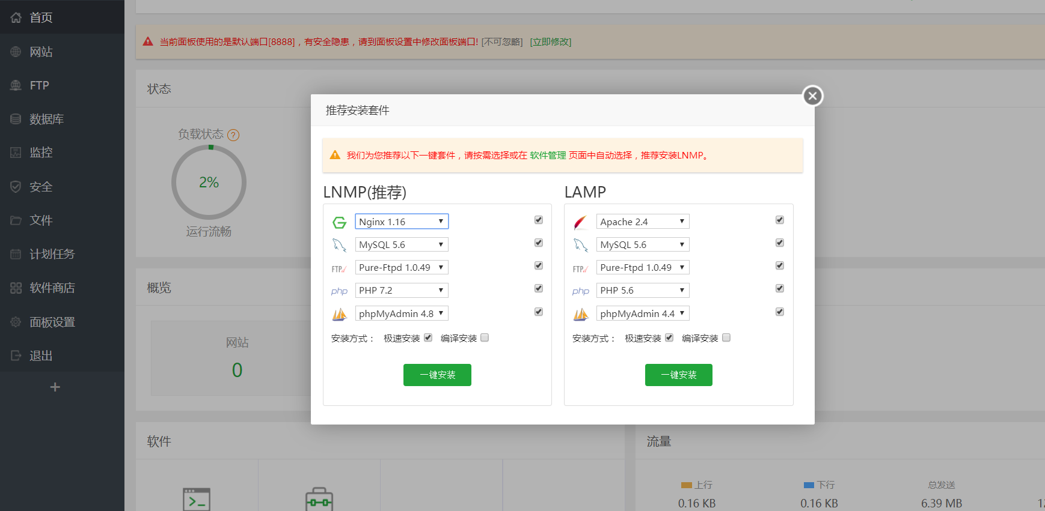
Task: Follow the 立即修改 link in warning banner
Action: click(551, 42)
